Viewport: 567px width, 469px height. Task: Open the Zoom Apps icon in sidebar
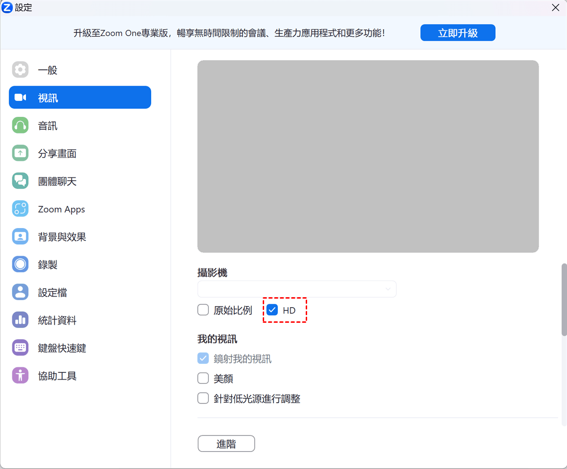20,209
